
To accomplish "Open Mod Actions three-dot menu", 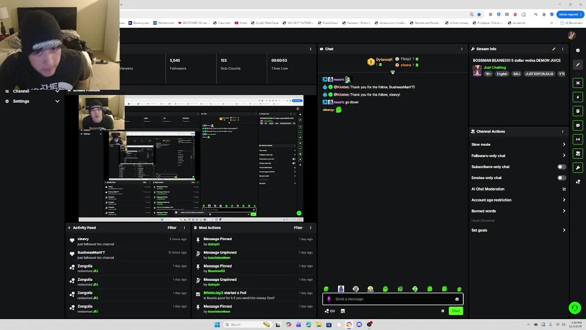I will point(310,228).
